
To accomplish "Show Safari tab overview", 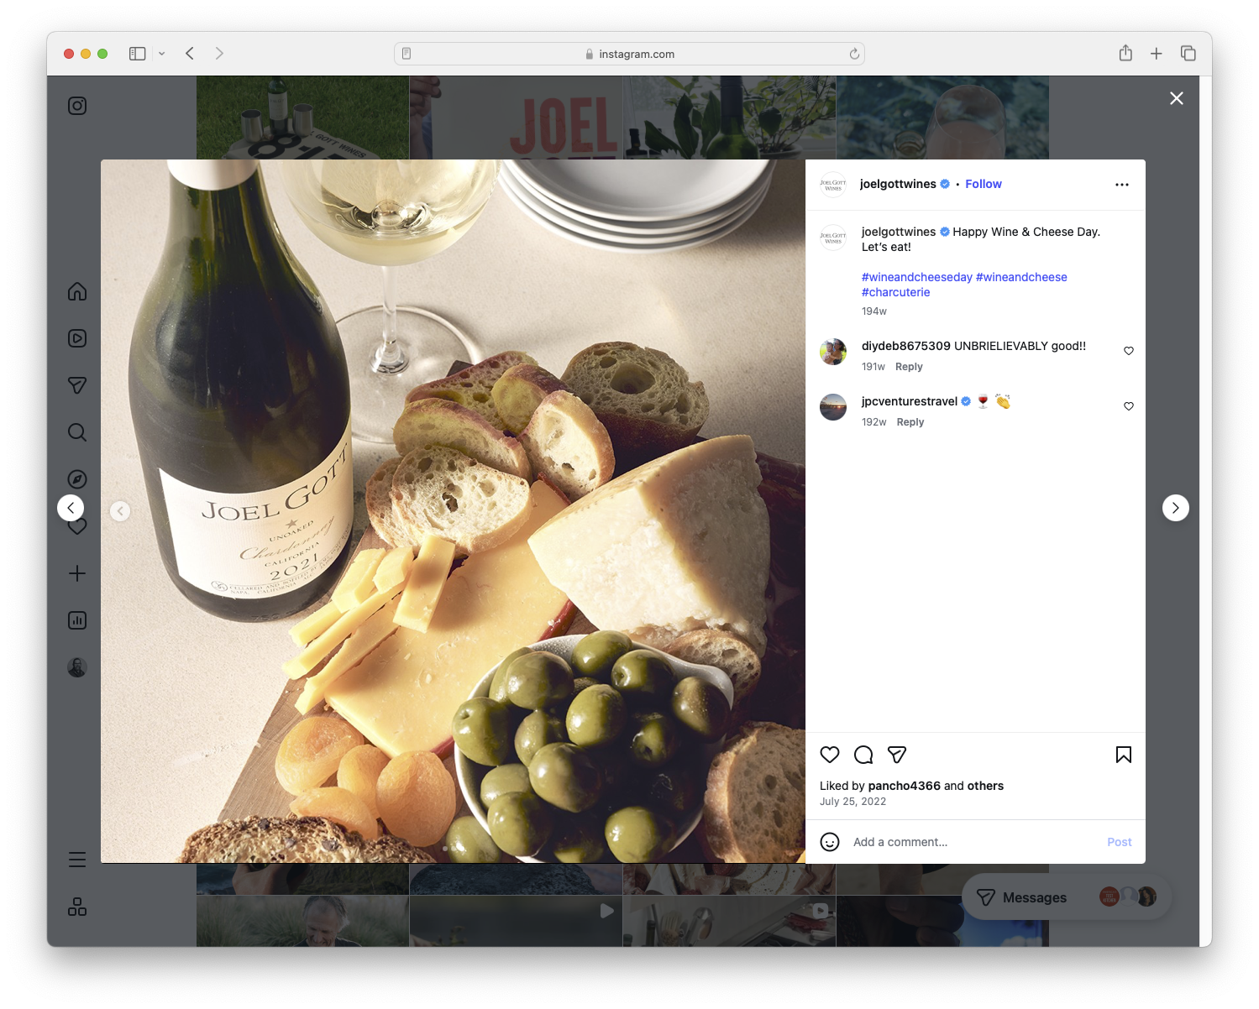I will point(1188,54).
